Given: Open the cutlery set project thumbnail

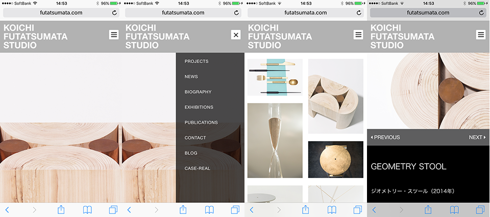Looking at the screenshot, I should 275,77.
